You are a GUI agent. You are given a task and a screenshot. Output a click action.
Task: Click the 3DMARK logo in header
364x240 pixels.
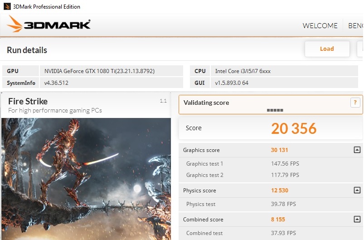(x=49, y=24)
